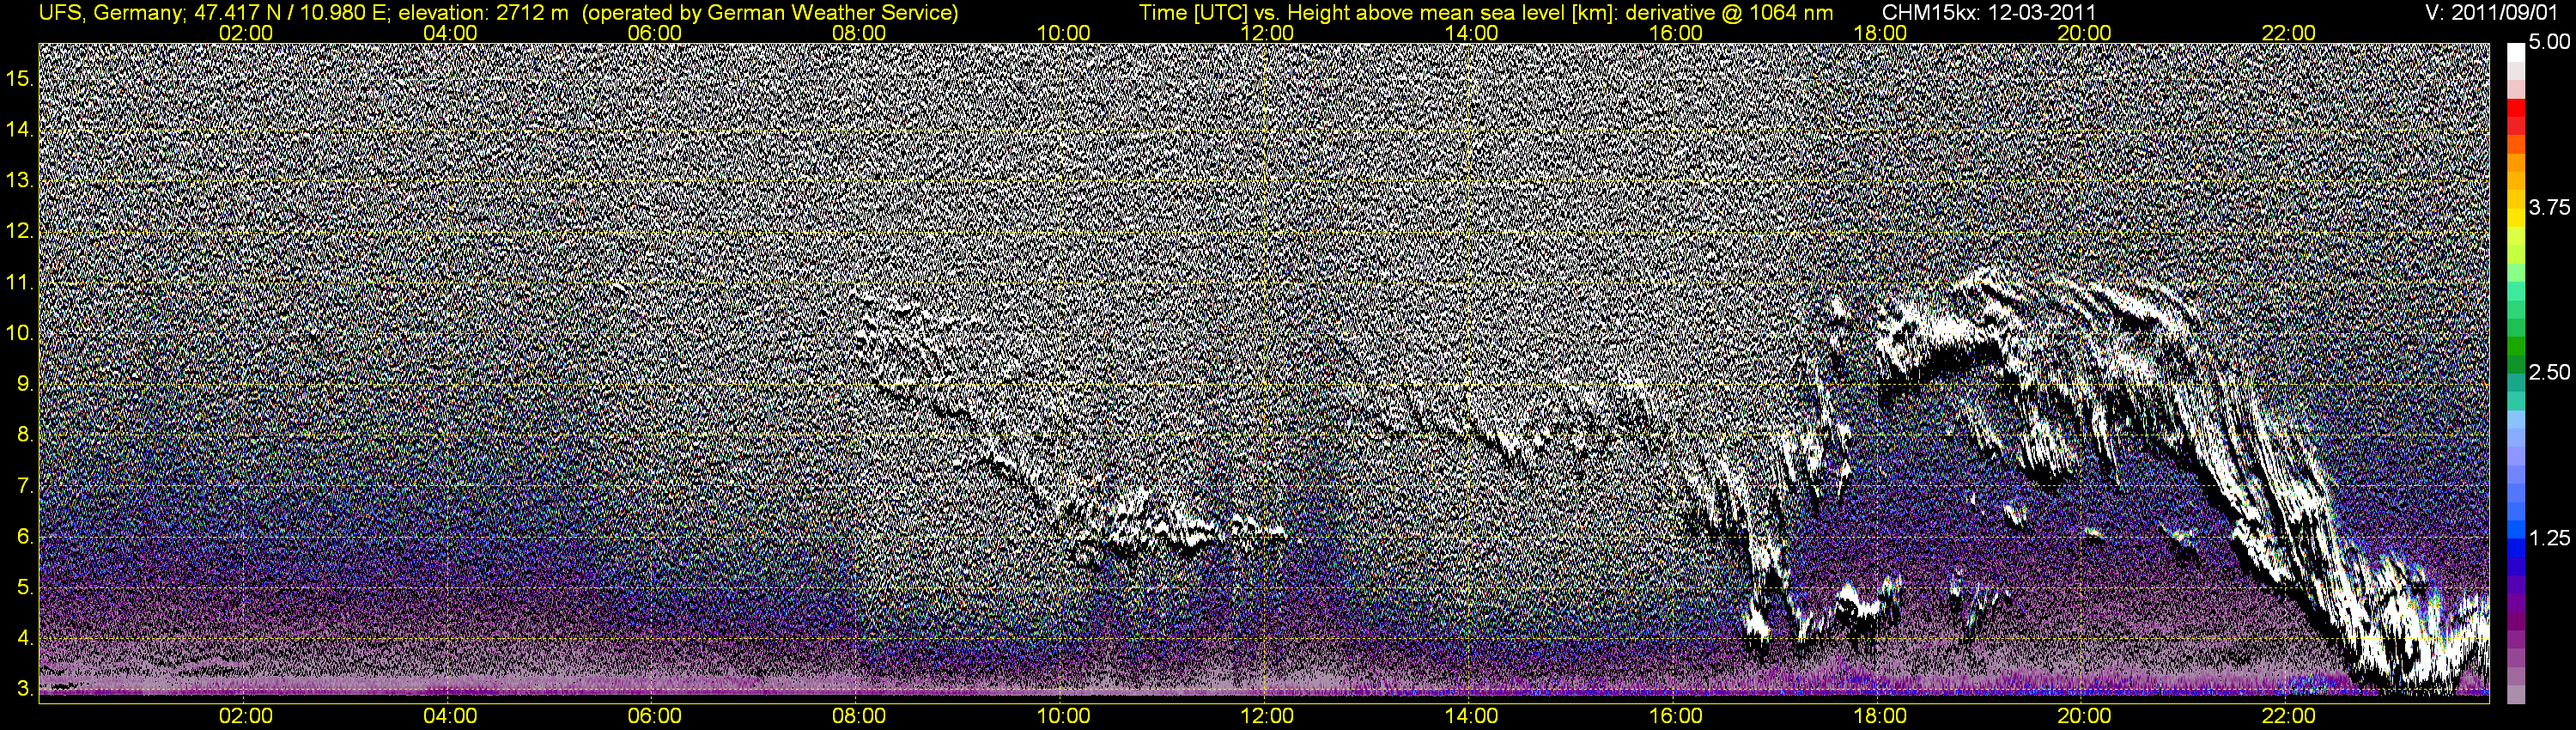
Task: Click the '9.' height axis label
Action: (25, 384)
